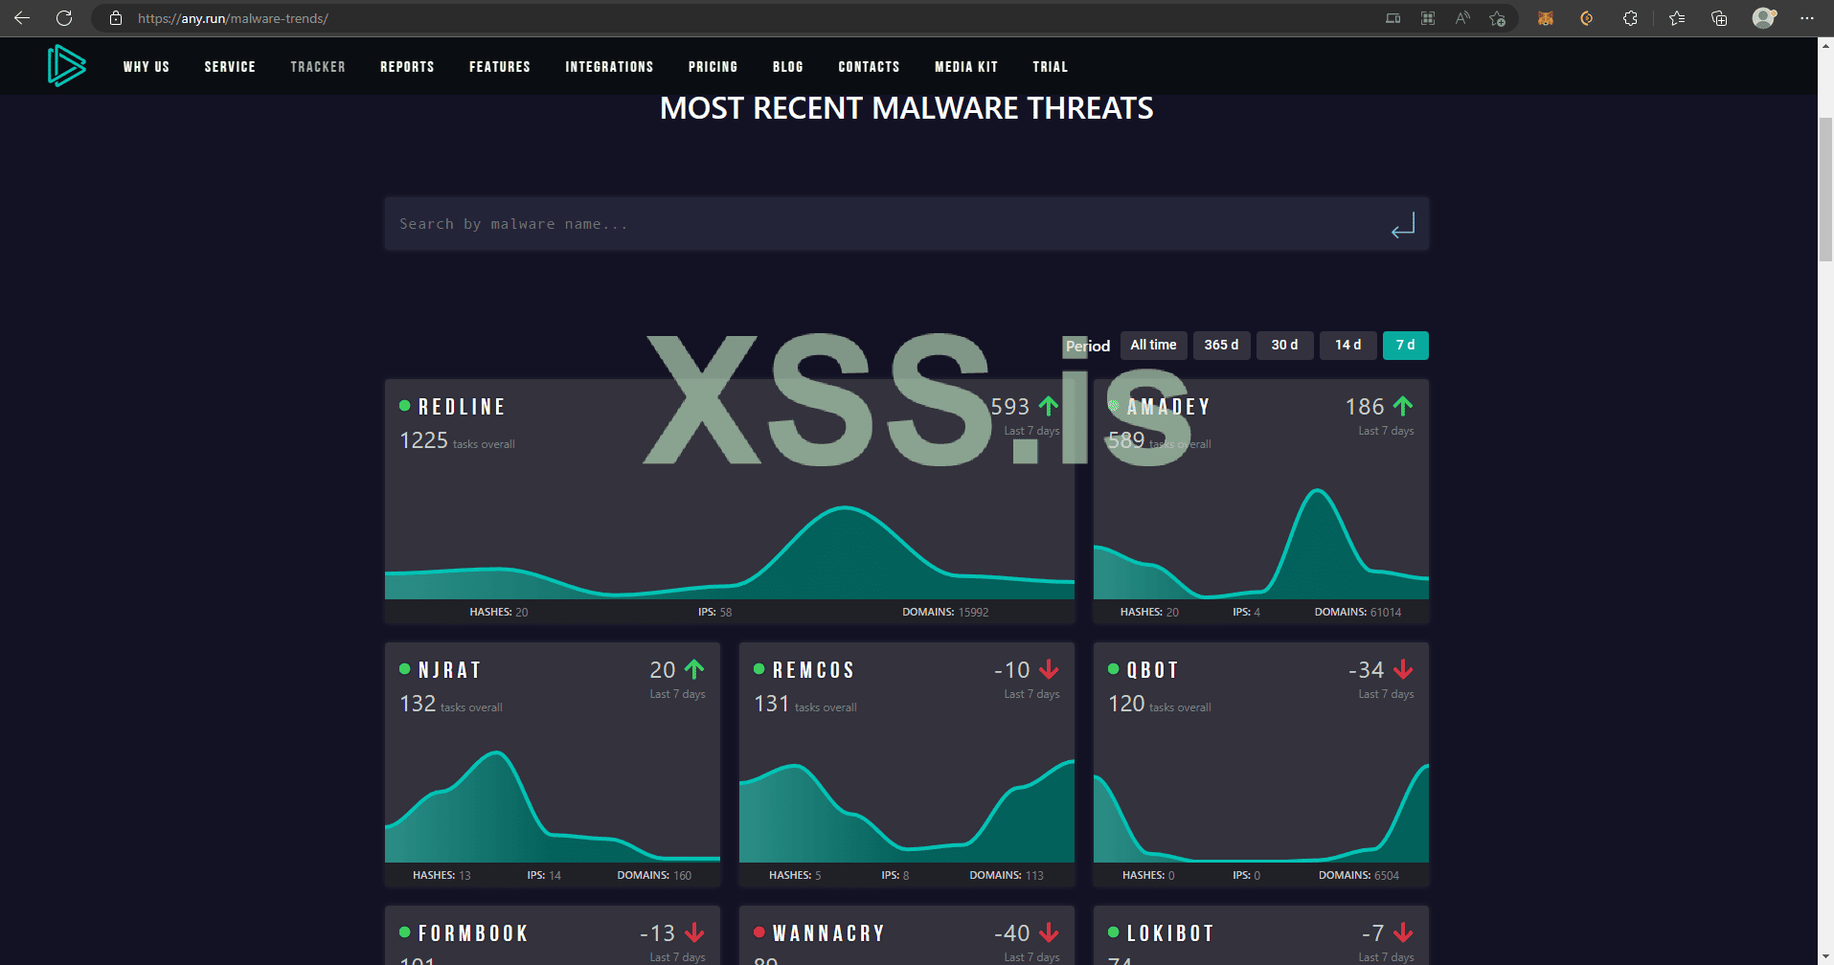This screenshot has width=1834, height=965.
Task: Click Remcos's 'DOMAINS: 113' stat
Action: pyautogui.click(x=1007, y=875)
